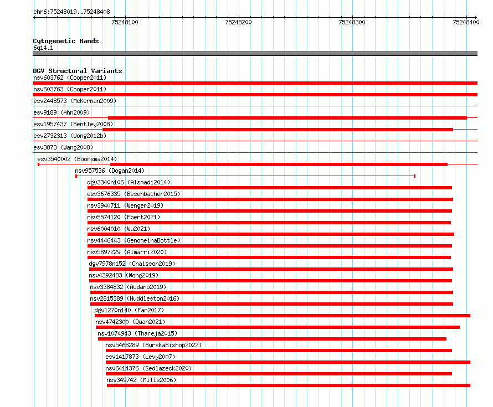Open the nsv4392483 (Wong2019) variant
Viewport: 493px width, 407px height.
[124, 275]
